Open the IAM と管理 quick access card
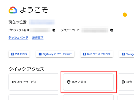 (x=88, y=82)
